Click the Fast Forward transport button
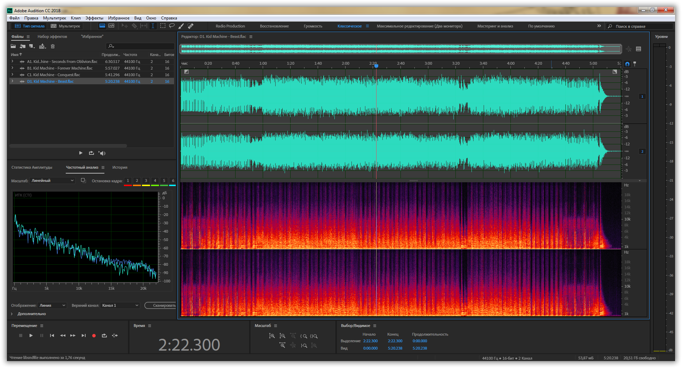 pyautogui.click(x=73, y=336)
